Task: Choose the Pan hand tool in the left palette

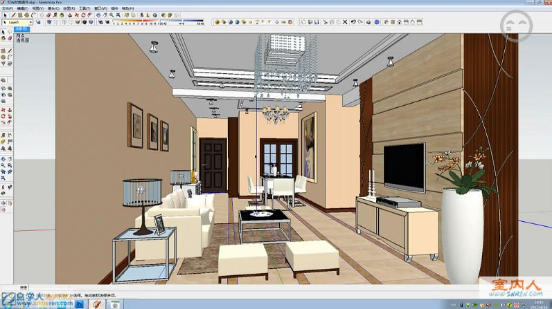Action: 10,159
